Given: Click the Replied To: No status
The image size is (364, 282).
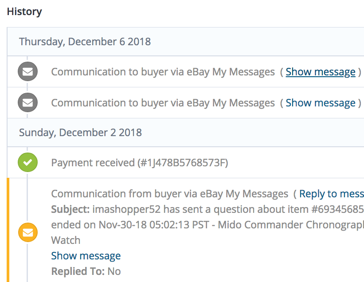Looking at the screenshot, I should tap(86, 271).
